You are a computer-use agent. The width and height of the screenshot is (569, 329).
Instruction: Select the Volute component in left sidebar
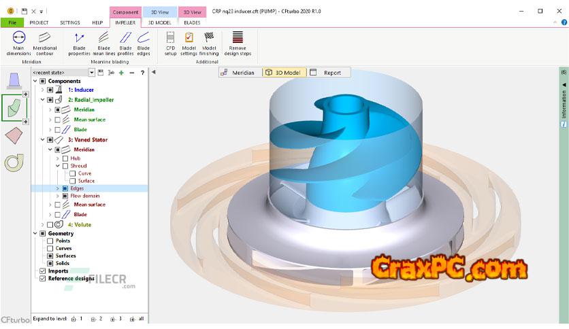(13, 162)
